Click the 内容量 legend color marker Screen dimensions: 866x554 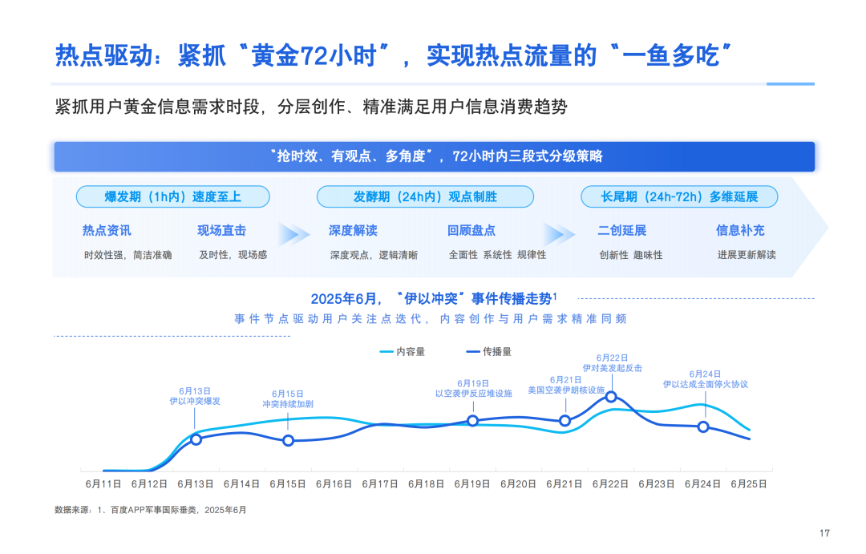click(385, 350)
